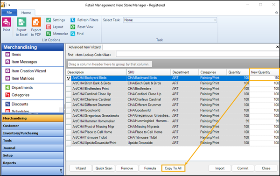Click the Find option in ribbon

(77, 34)
